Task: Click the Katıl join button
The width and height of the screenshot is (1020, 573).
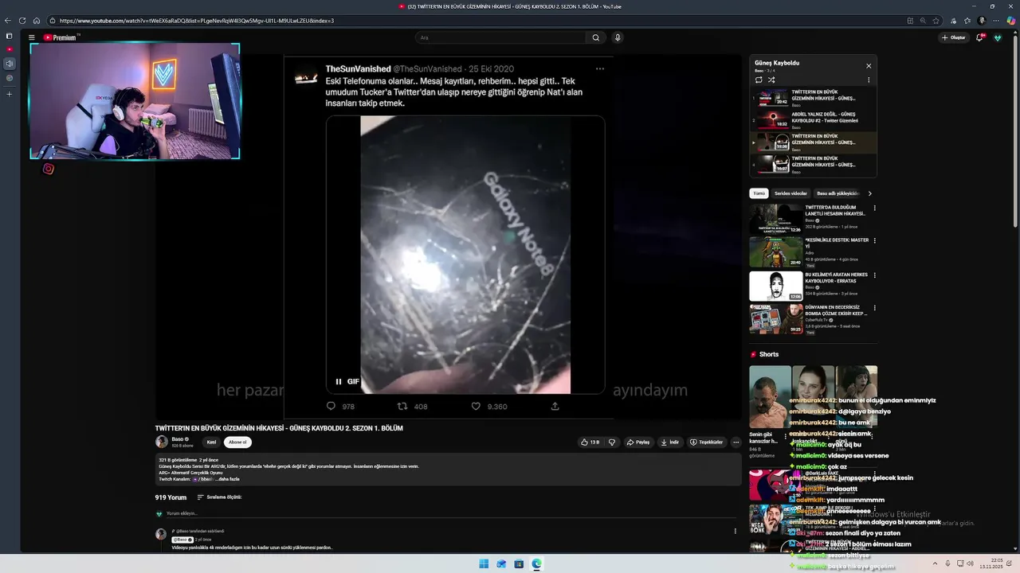Action: point(211,442)
